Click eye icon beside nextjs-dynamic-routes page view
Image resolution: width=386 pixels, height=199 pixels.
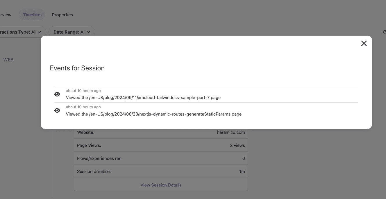pos(57,110)
